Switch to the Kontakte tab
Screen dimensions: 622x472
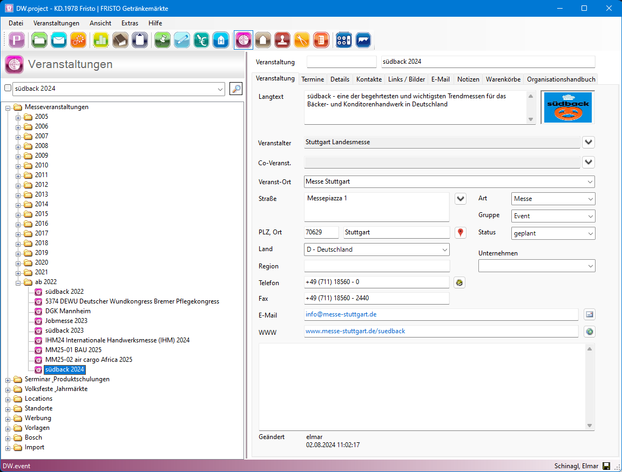tap(369, 79)
